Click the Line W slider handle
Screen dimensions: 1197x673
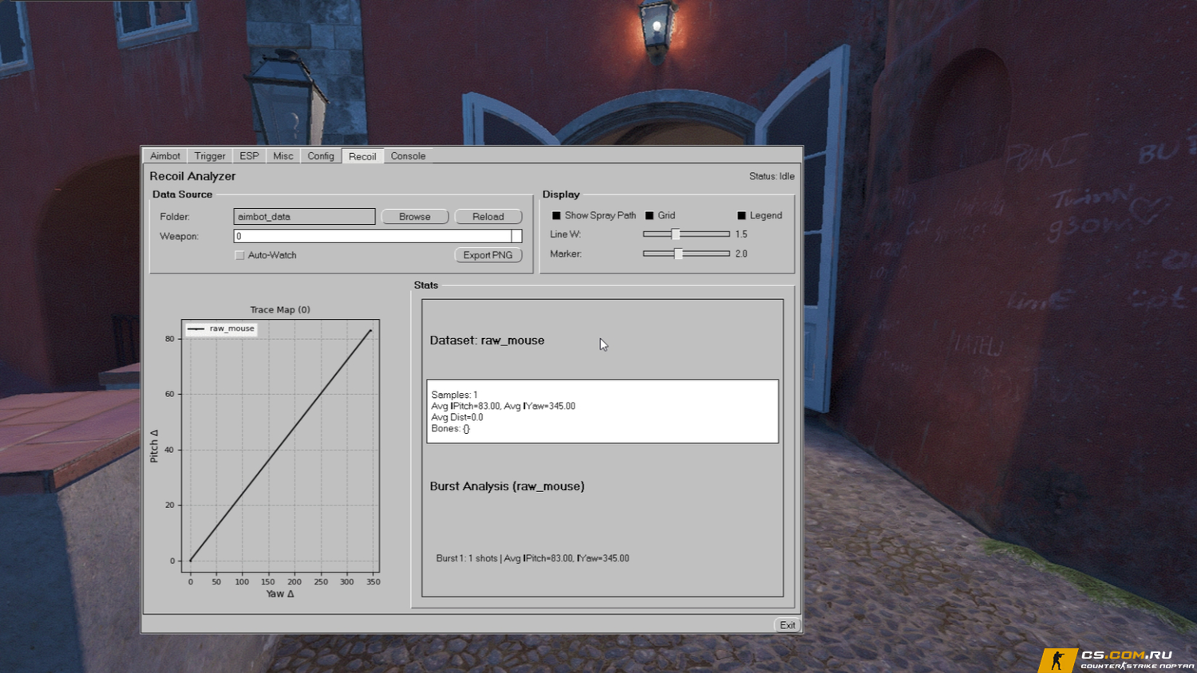676,234
